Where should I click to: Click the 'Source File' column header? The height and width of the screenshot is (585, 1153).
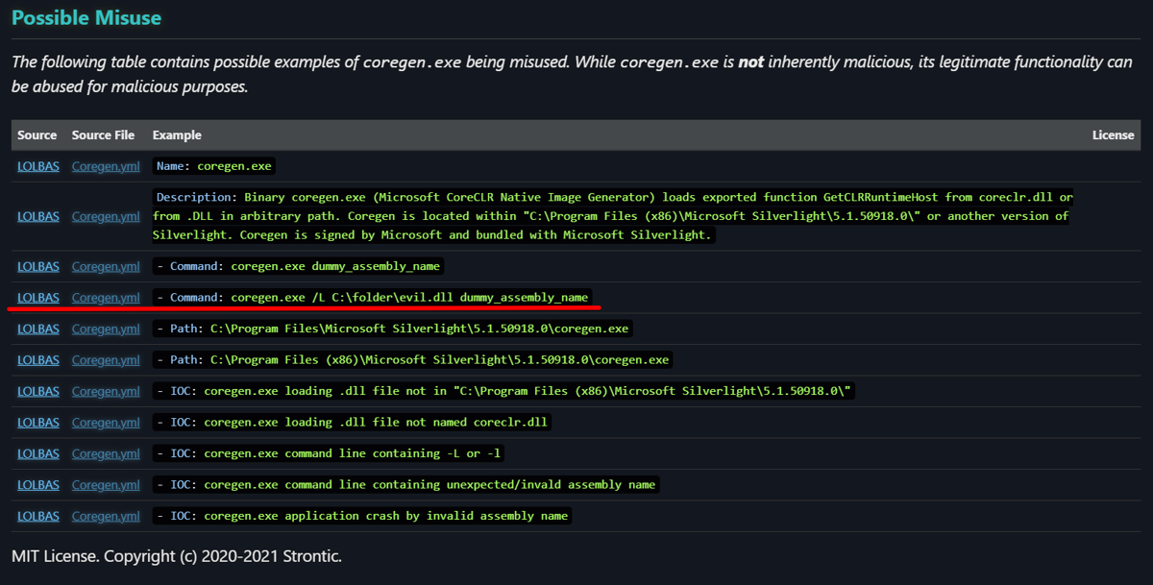point(103,135)
